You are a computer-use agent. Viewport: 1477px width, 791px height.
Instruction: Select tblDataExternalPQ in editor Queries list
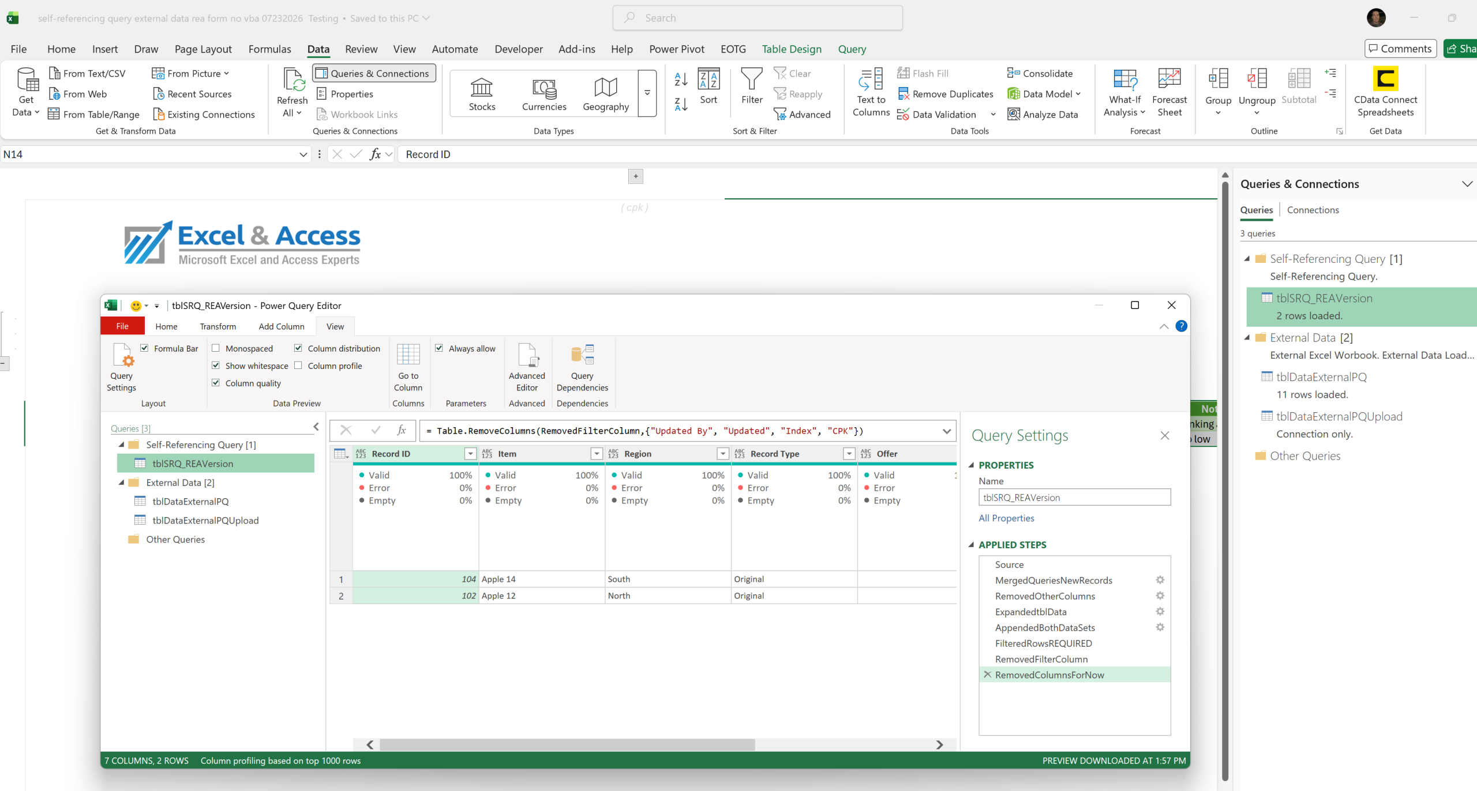[x=190, y=502]
